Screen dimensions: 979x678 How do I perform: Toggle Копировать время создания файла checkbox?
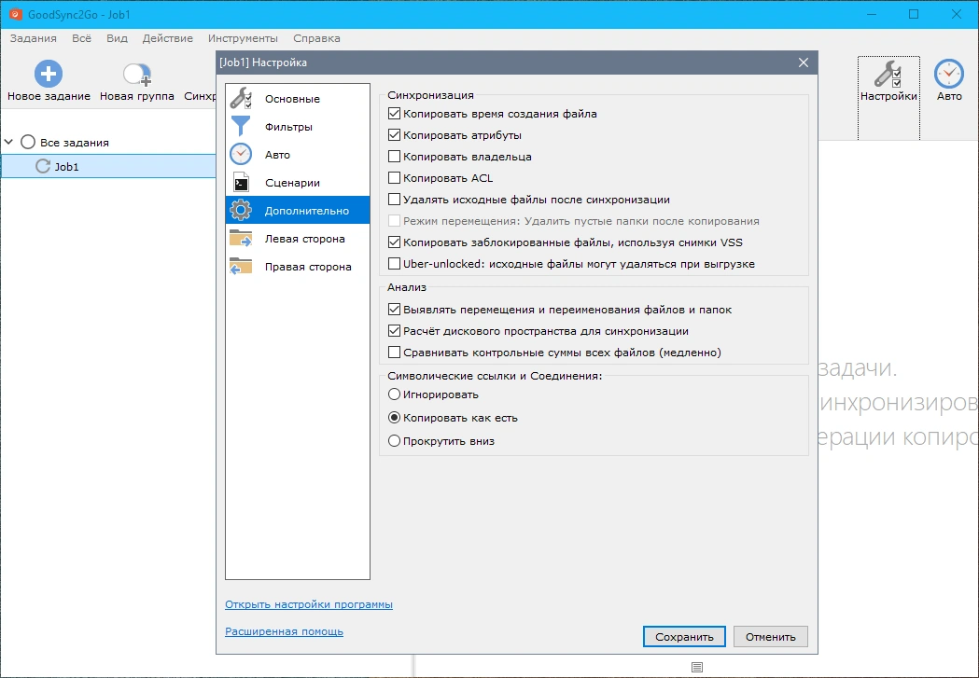[394, 114]
